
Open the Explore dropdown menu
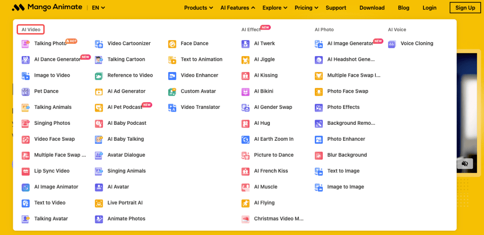pyautogui.click(x=275, y=8)
